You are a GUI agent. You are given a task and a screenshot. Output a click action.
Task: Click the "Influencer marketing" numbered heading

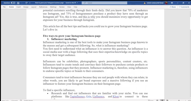tap(64, 39)
